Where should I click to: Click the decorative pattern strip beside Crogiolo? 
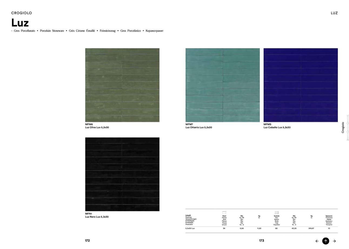point(348,127)
